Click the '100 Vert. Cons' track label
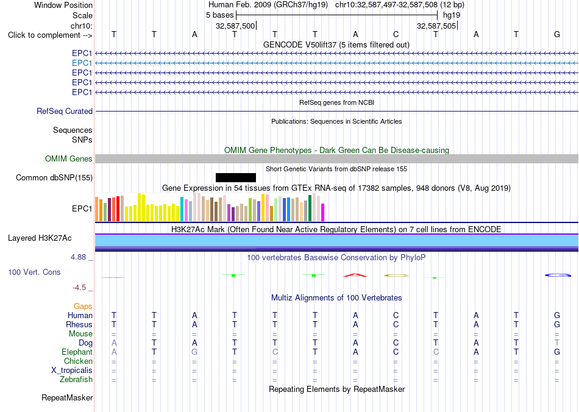 [34, 272]
